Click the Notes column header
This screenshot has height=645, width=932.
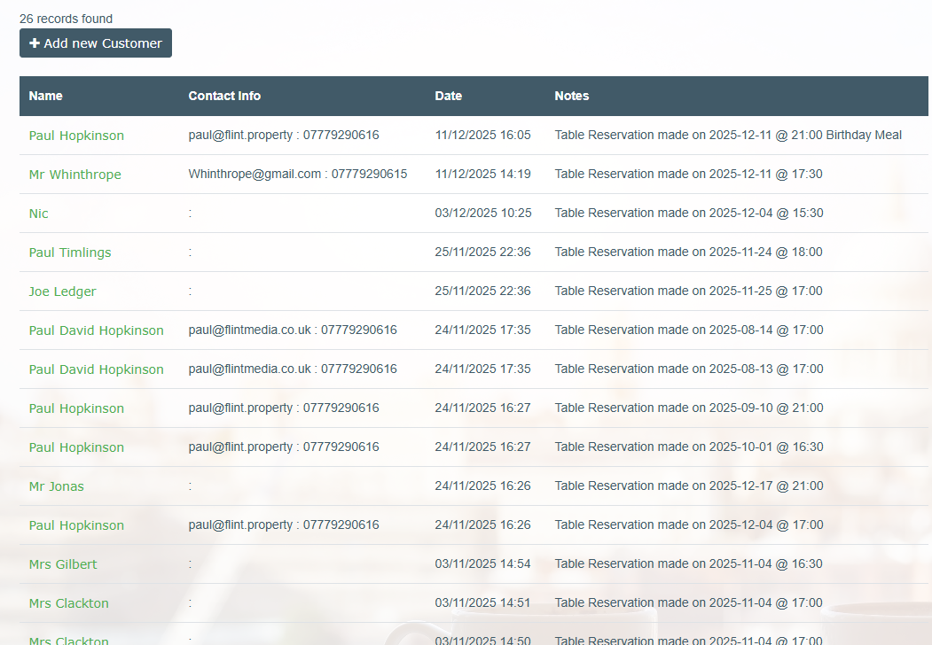571,96
